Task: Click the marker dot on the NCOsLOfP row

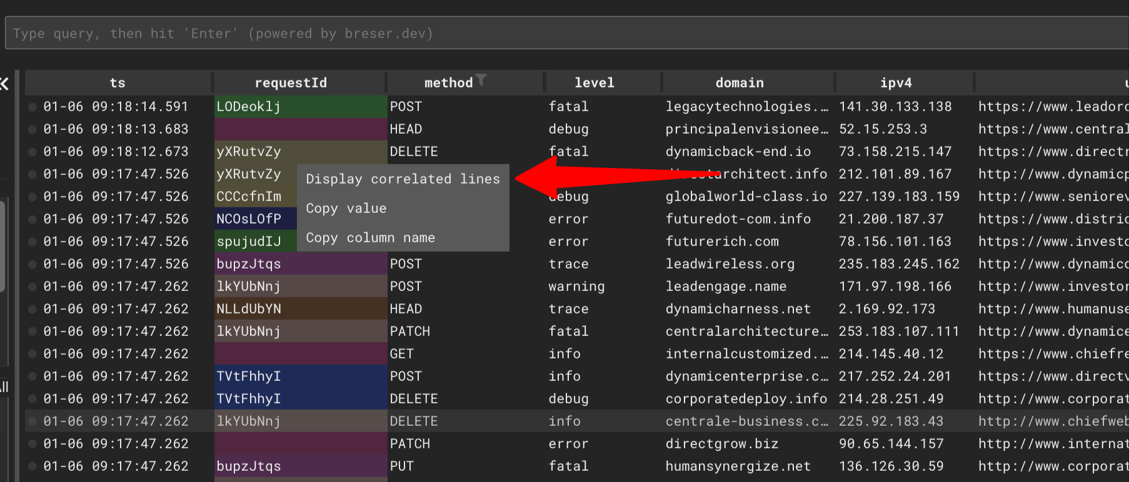Action: (x=33, y=219)
